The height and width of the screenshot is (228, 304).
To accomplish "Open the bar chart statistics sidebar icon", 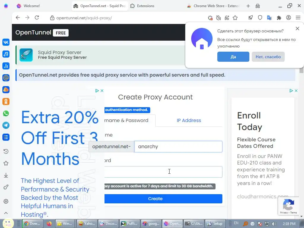I will click(6, 66).
